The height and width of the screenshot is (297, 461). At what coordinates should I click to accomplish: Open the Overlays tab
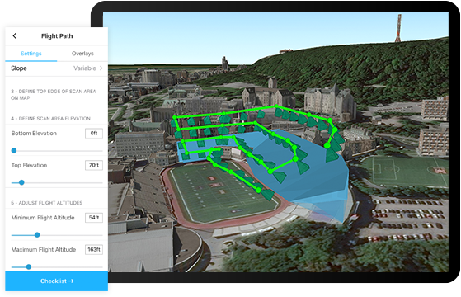82,54
